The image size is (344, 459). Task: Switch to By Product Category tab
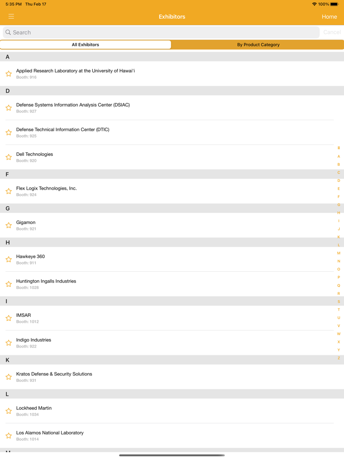coord(258,45)
